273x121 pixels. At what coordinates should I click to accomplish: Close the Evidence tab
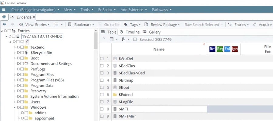click(x=34, y=17)
